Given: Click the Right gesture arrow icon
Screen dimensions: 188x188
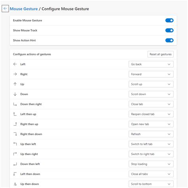Looking at the screenshot, I should [15, 74].
